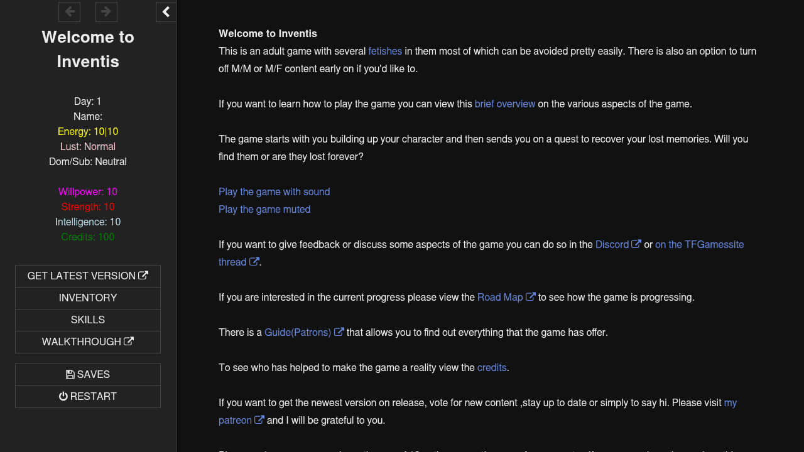Click the fetishes link
The width and height of the screenshot is (804, 452).
385,51
